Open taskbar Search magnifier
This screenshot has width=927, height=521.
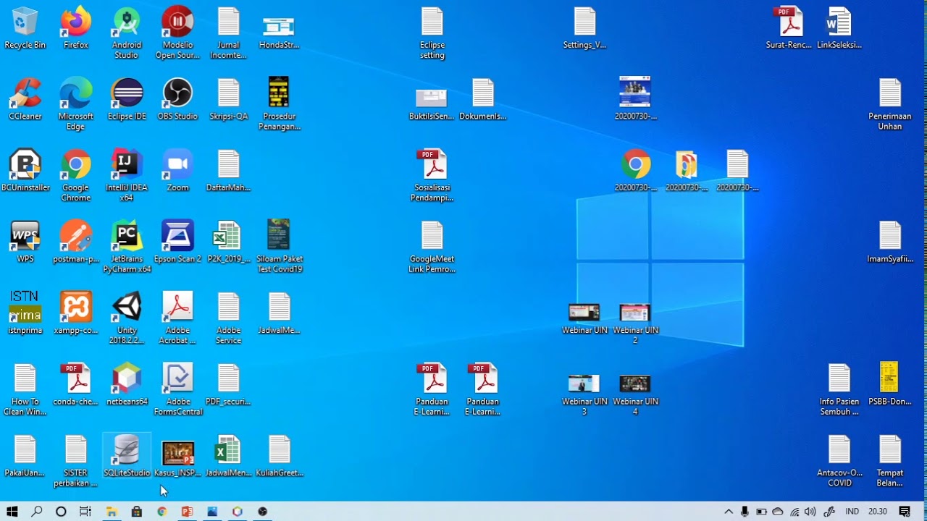37,512
